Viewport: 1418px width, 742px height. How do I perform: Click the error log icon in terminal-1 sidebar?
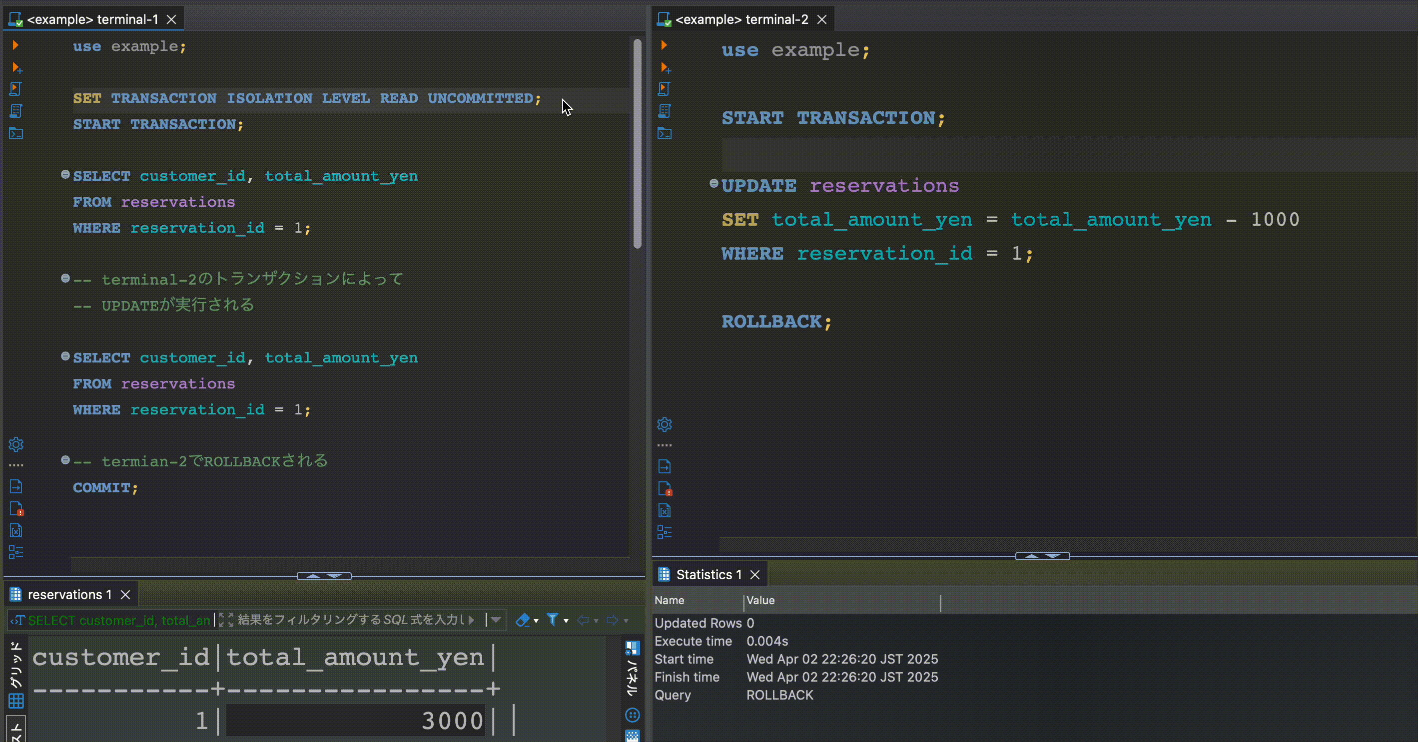(16, 509)
